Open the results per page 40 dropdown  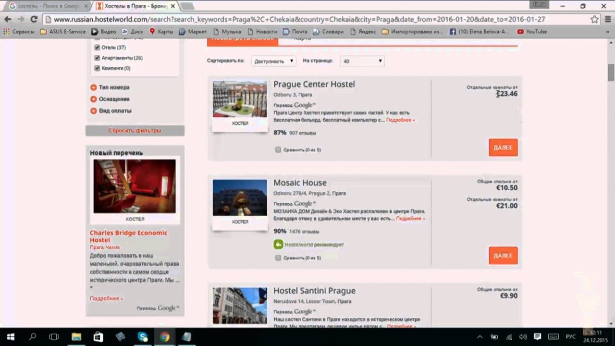click(362, 61)
